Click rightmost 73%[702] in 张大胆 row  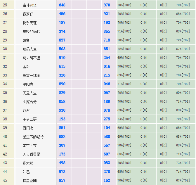[x=183, y=163]
